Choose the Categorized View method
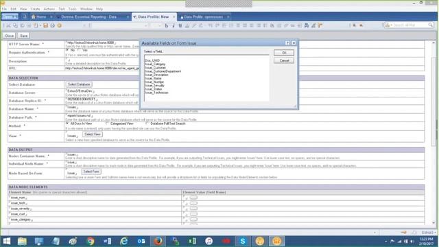Image resolution: width=439 pixels, height=247 pixels. [107, 123]
